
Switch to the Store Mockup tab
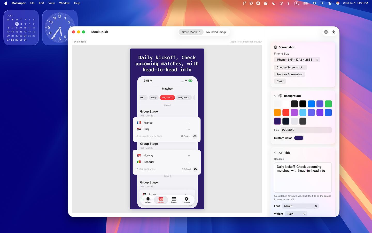click(191, 32)
